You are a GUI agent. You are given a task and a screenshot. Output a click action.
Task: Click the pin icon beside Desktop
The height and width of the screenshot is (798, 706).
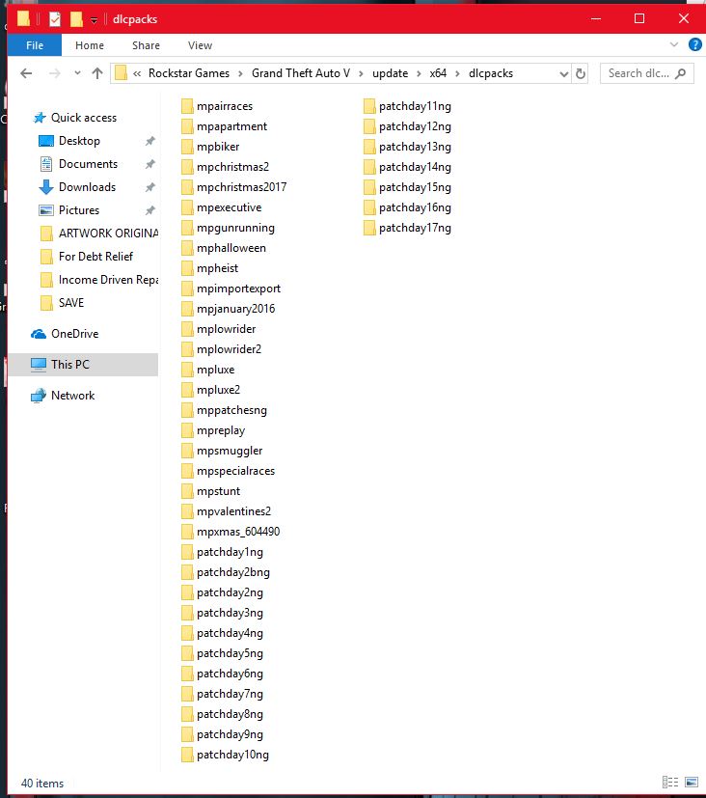(150, 141)
